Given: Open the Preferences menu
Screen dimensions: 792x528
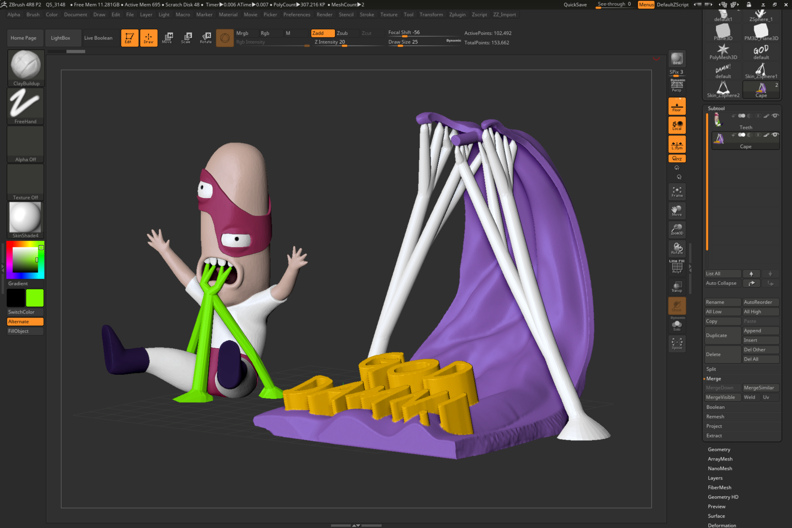Looking at the screenshot, I should (x=296, y=14).
